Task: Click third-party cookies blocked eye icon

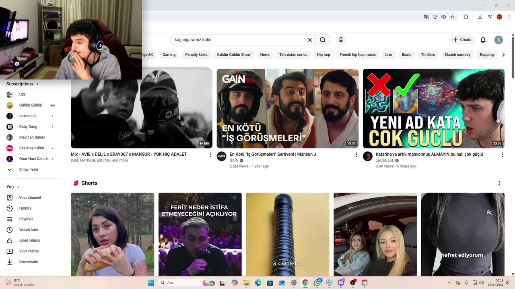Action: [x=443, y=17]
